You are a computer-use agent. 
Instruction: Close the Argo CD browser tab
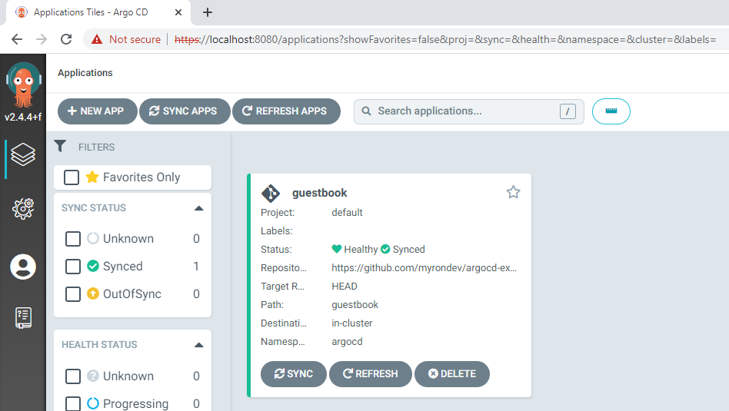pos(178,12)
